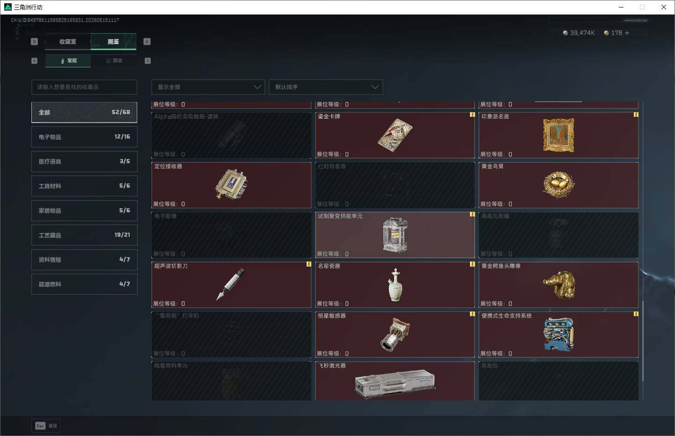Select the 全部 52/68 category

tap(84, 112)
